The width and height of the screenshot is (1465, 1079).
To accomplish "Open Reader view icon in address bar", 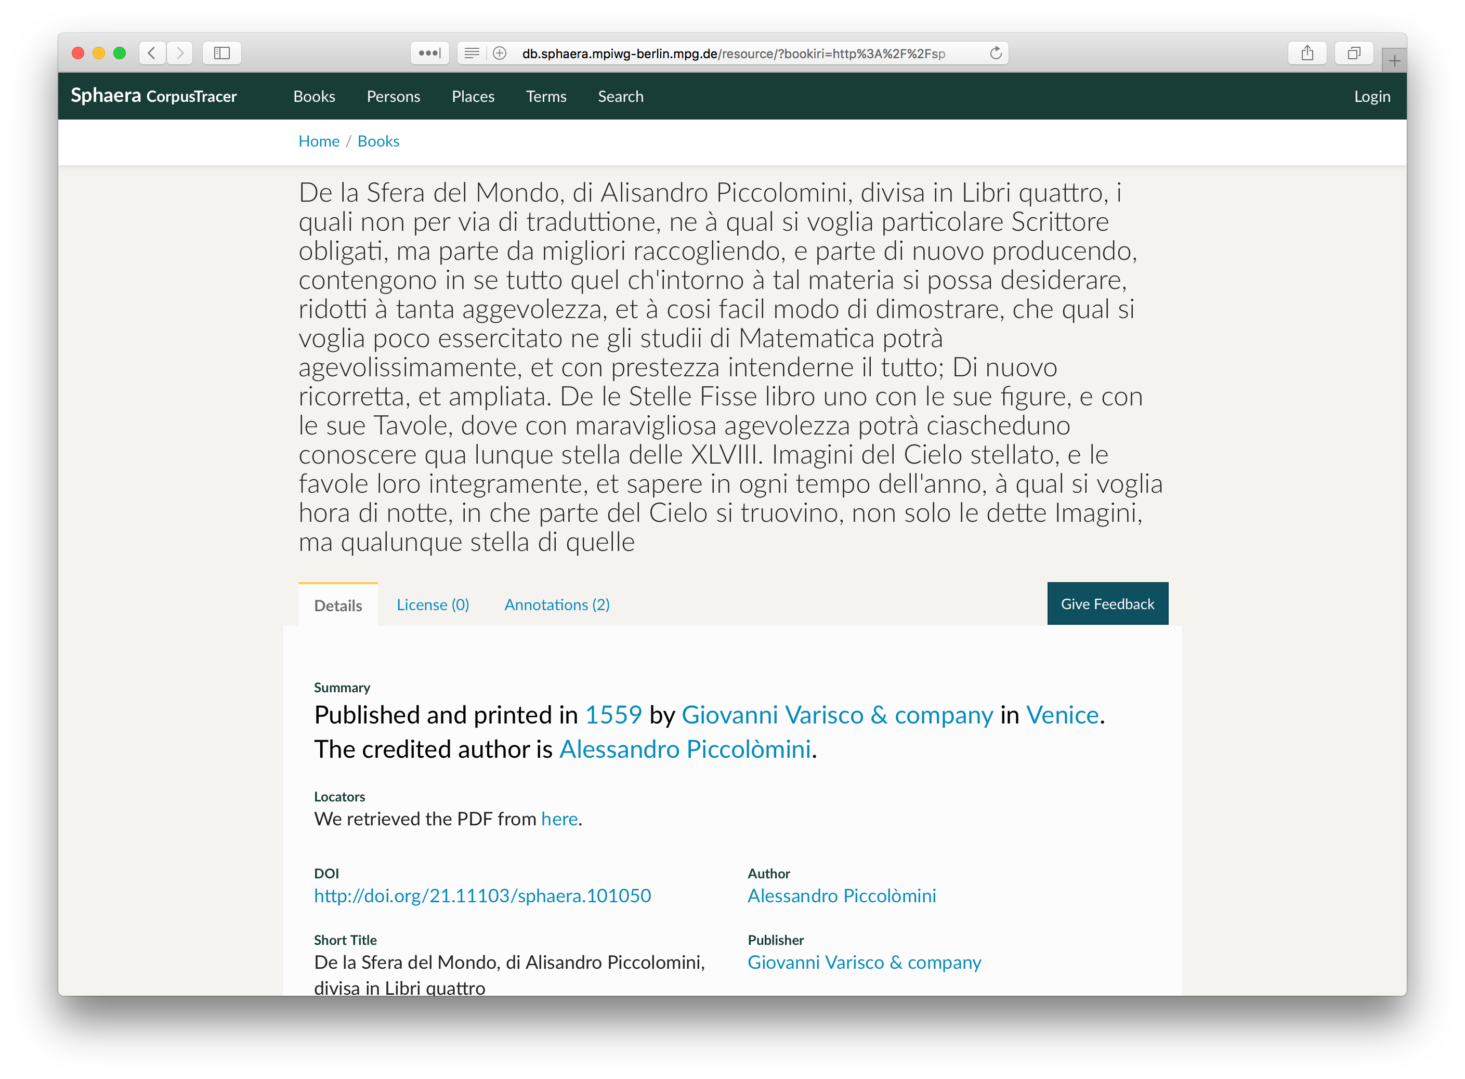I will [472, 53].
